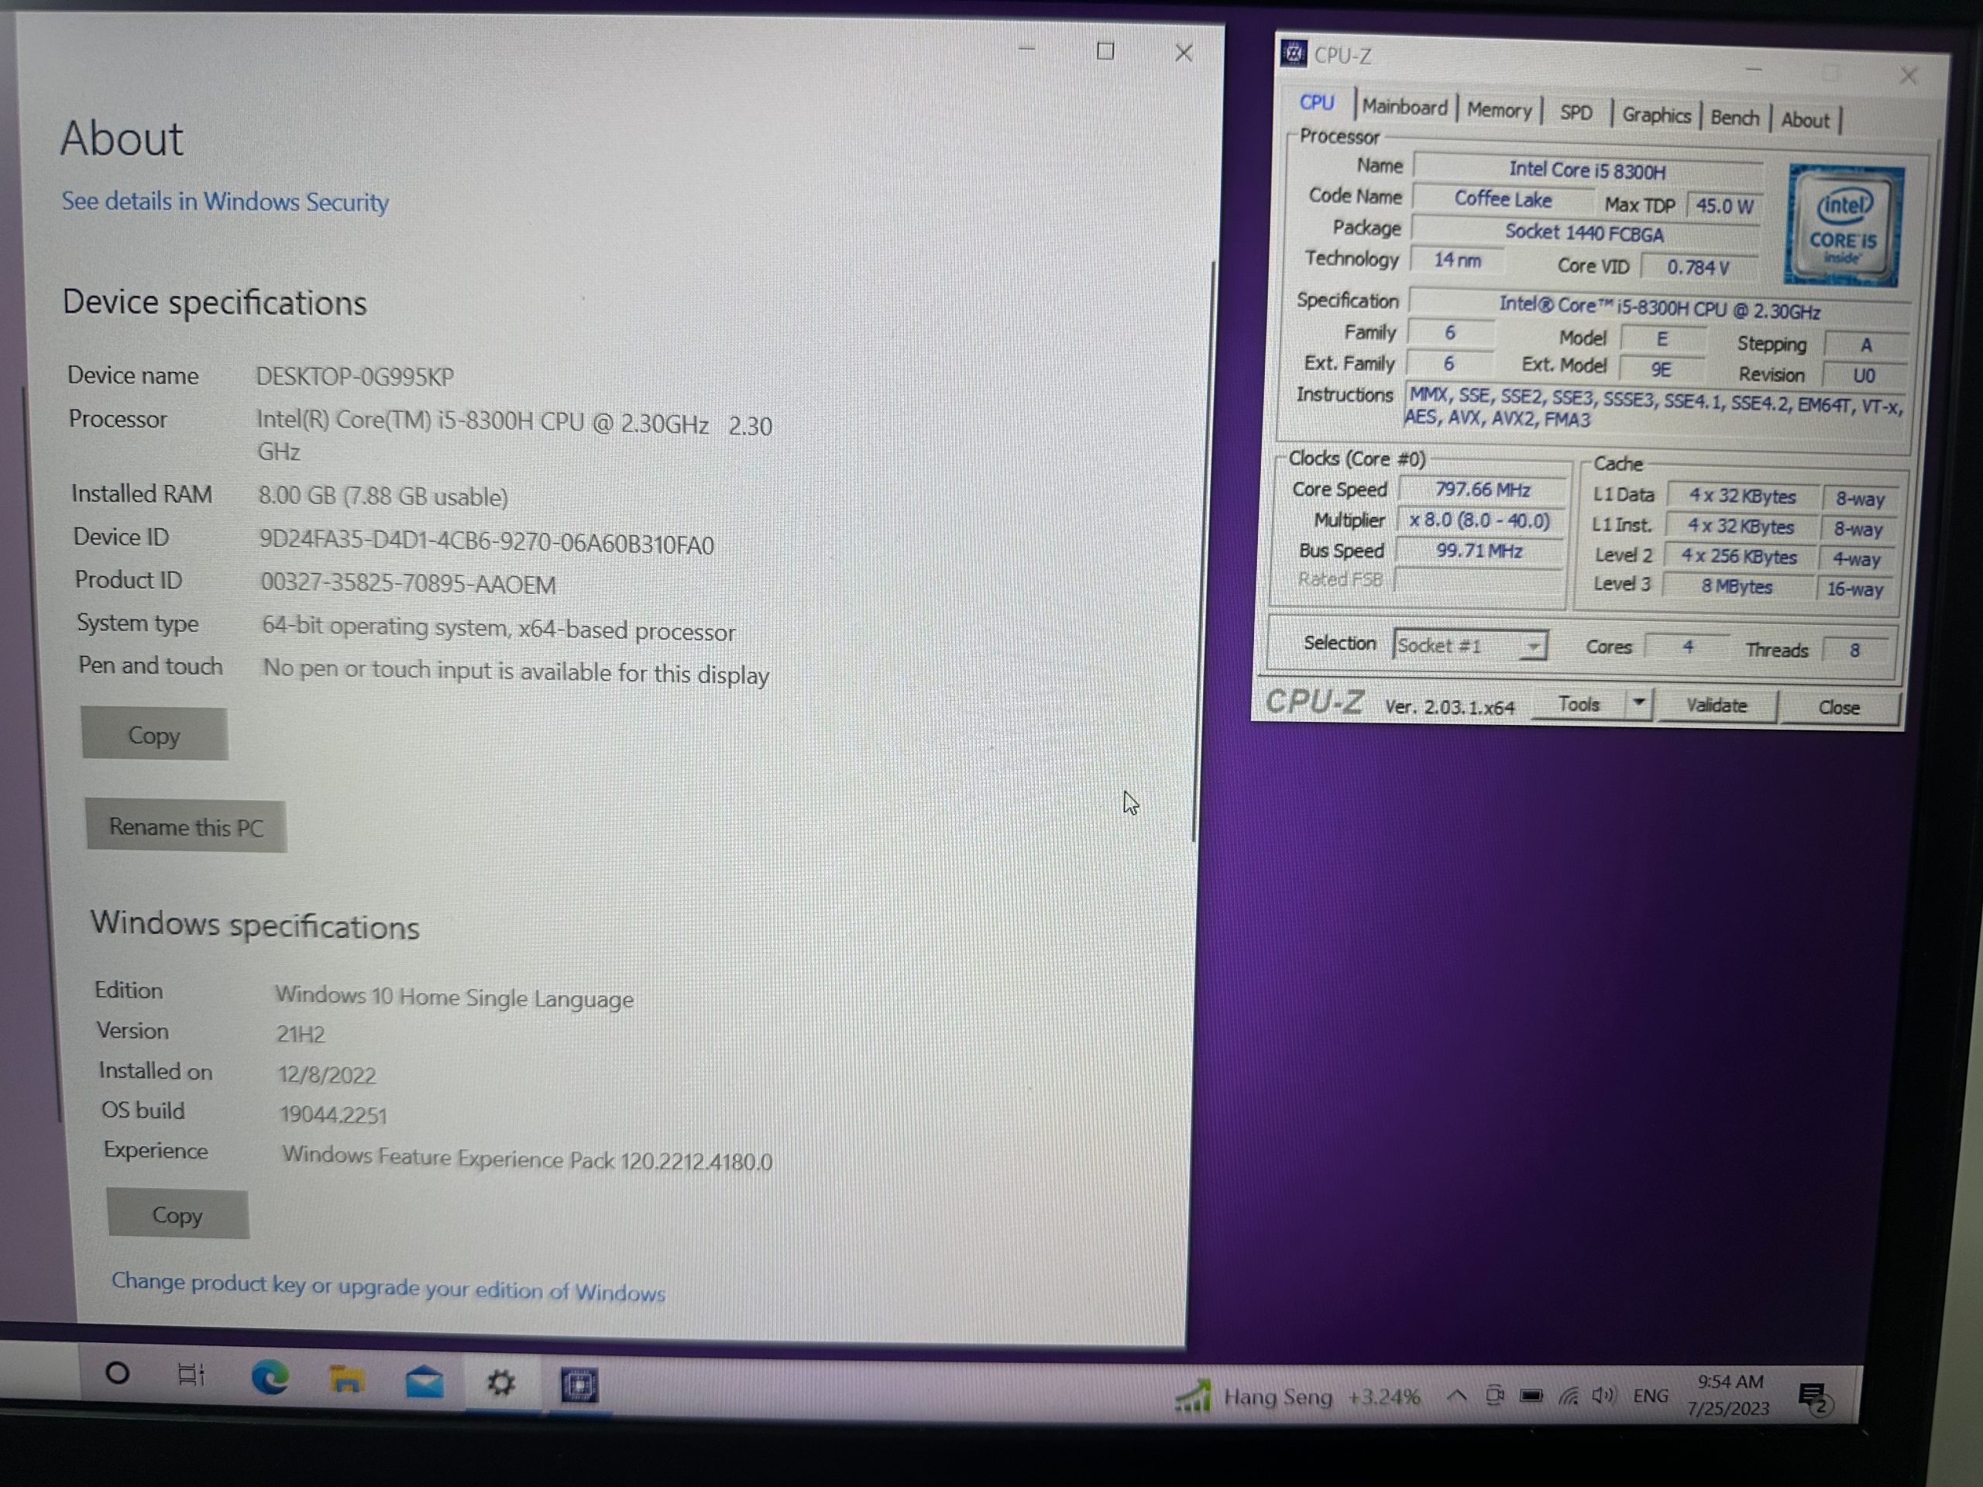Screen dimensions: 1983x1487
Task: Open the About tab in CPU-Z
Action: 1805,120
